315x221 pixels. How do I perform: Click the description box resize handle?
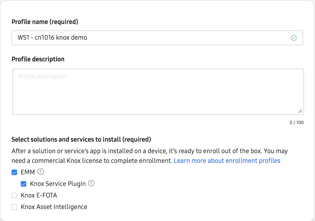click(x=300, y=111)
